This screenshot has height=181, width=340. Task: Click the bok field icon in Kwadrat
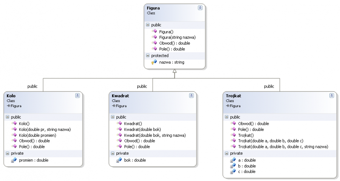pos(119,160)
